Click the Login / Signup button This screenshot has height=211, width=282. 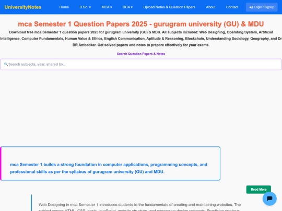[262, 7]
